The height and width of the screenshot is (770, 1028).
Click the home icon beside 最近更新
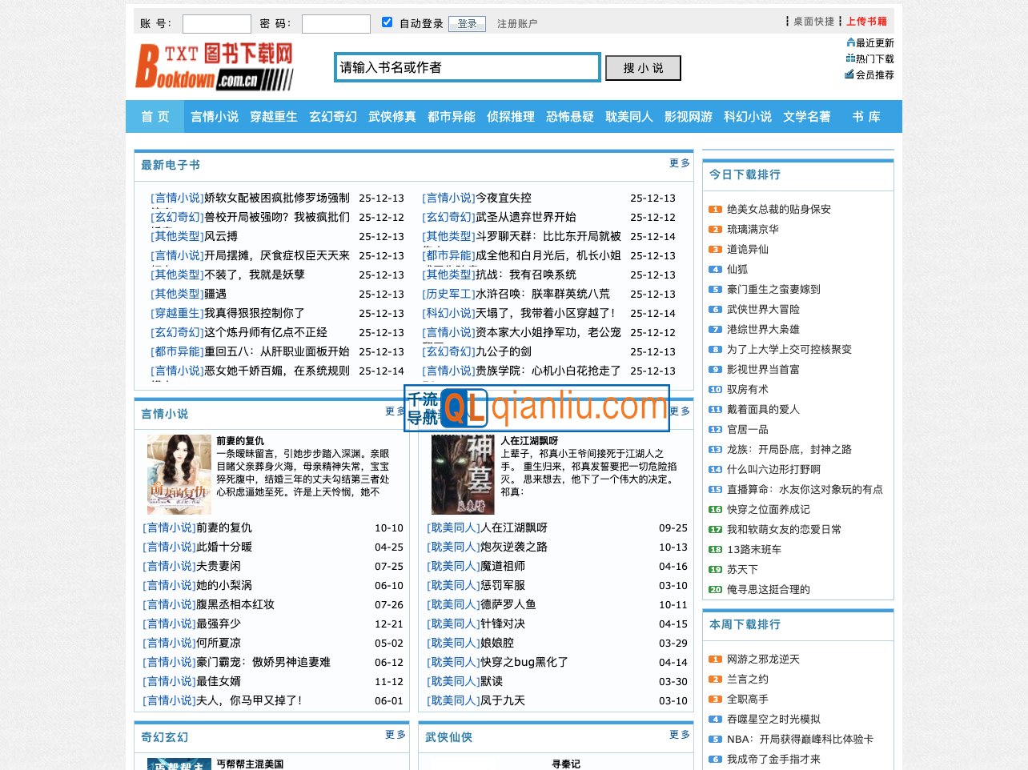tap(850, 42)
